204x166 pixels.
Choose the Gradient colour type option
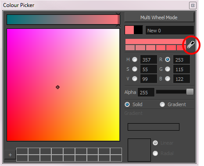pos(173,104)
